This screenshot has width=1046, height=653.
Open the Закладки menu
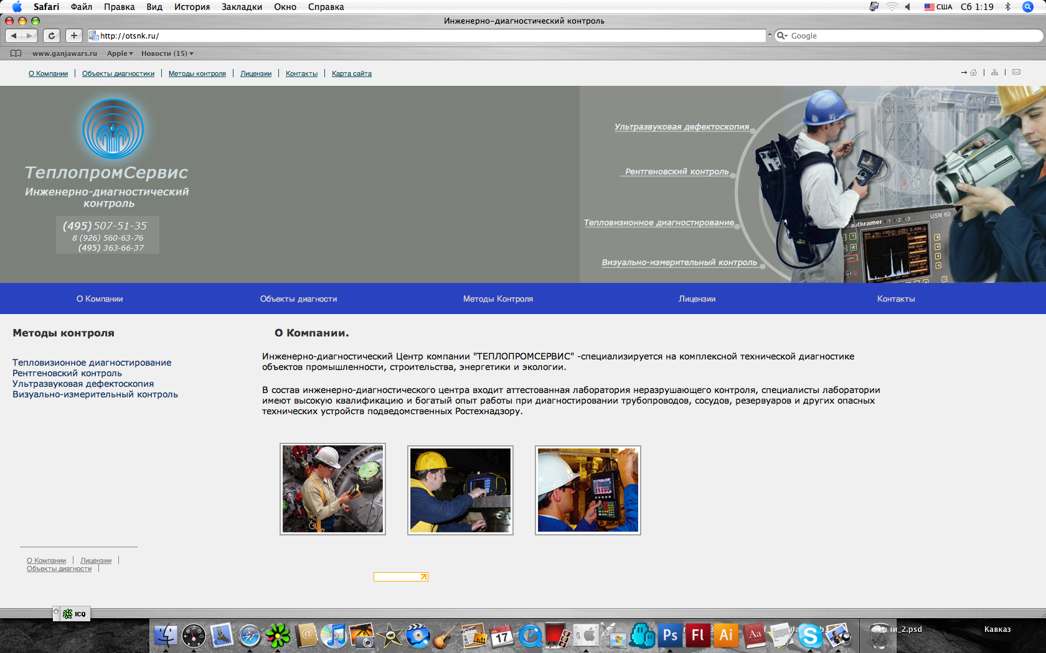click(242, 7)
